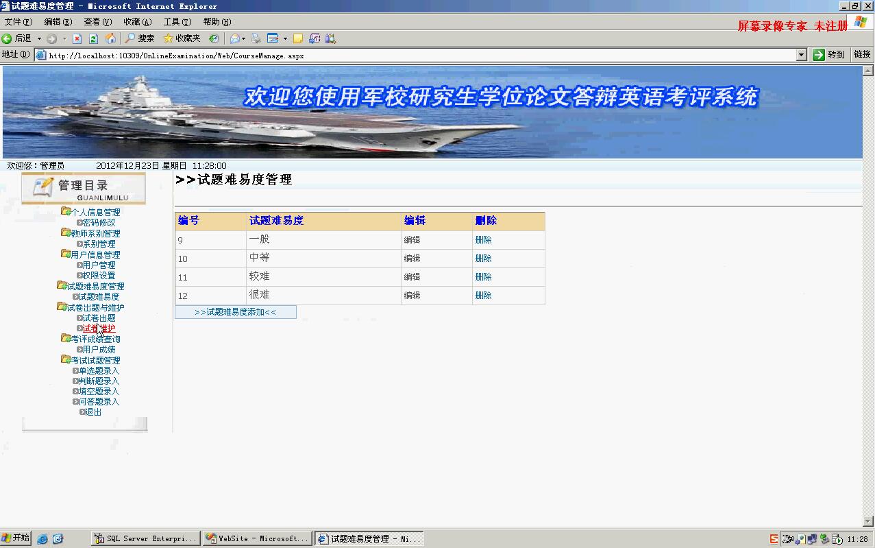Expand the address bar URL dropdown
This screenshot has height=548, width=875.
pyautogui.click(x=802, y=55)
